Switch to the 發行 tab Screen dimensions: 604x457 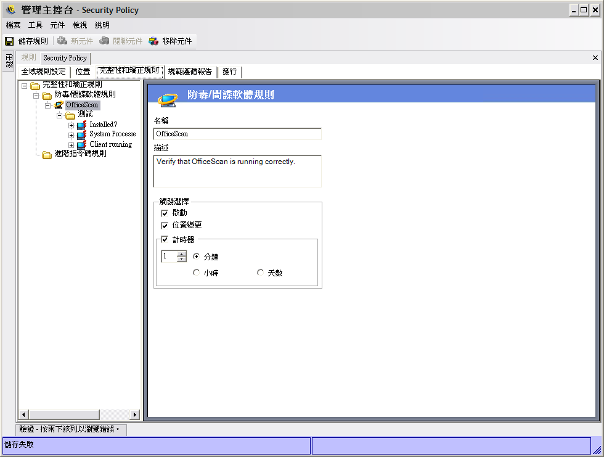[229, 72]
